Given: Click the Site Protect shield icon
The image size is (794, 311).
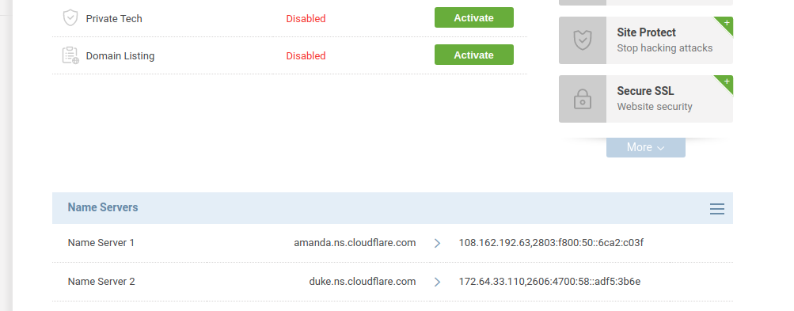Looking at the screenshot, I should 583,40.
